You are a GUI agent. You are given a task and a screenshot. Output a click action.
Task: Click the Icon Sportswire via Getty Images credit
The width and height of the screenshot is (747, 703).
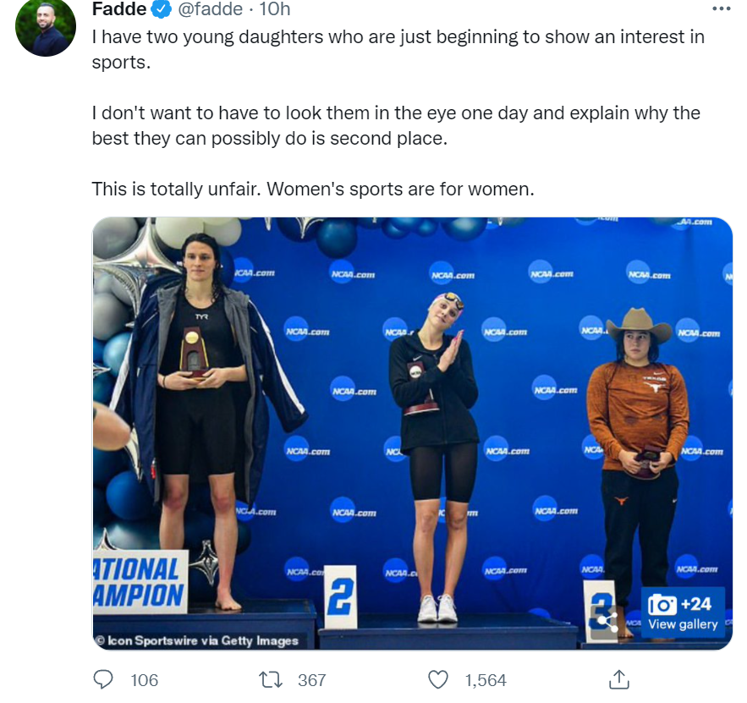(x=196, y=640)
